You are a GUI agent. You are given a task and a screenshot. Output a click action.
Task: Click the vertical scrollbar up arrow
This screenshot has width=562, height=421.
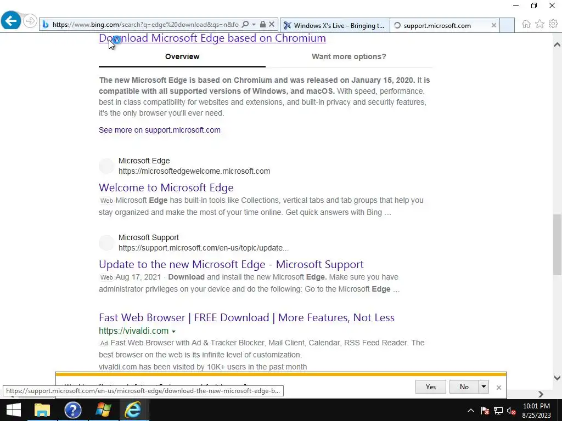click(557, 45)
